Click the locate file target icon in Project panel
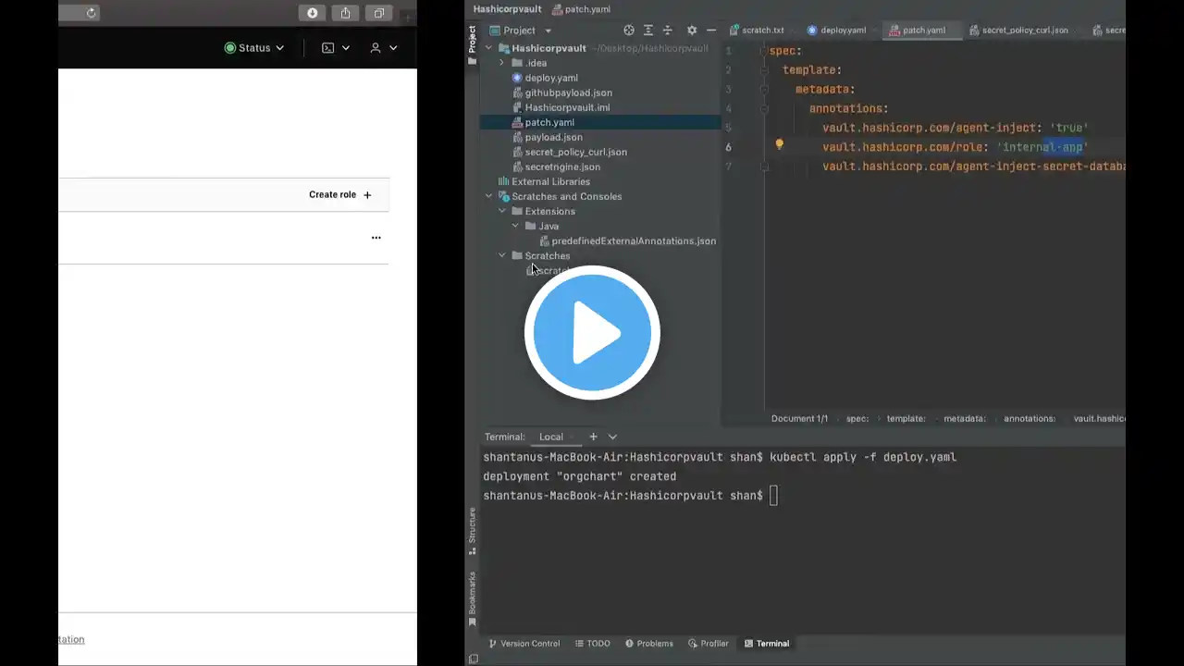1184x666 pixels. pyautogui.click(x=629, y=31)
